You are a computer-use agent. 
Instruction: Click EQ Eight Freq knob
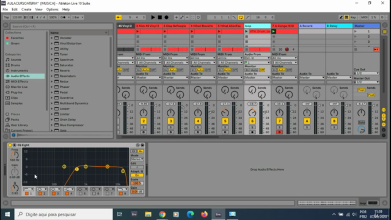point(15,155)
